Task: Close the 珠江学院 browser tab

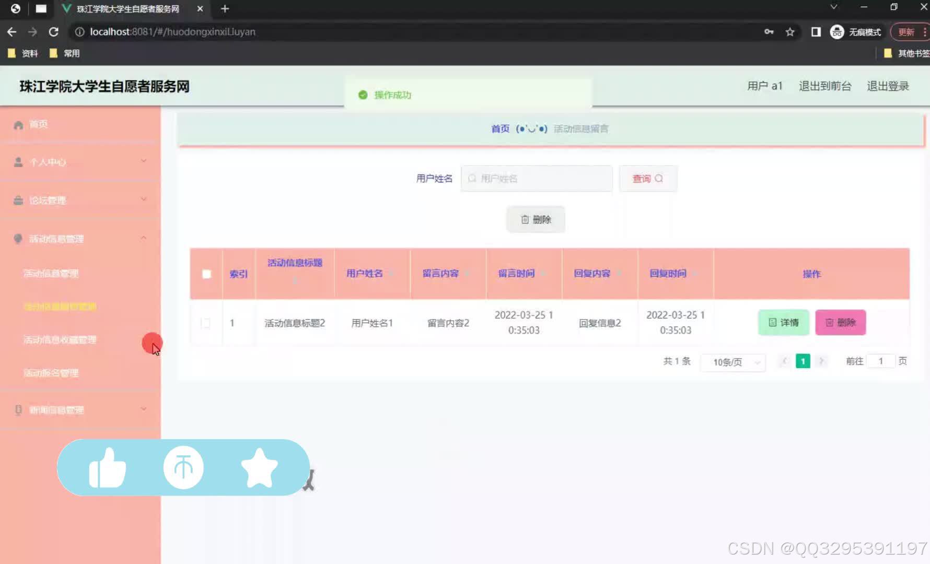Action: (x=200, y=9)
